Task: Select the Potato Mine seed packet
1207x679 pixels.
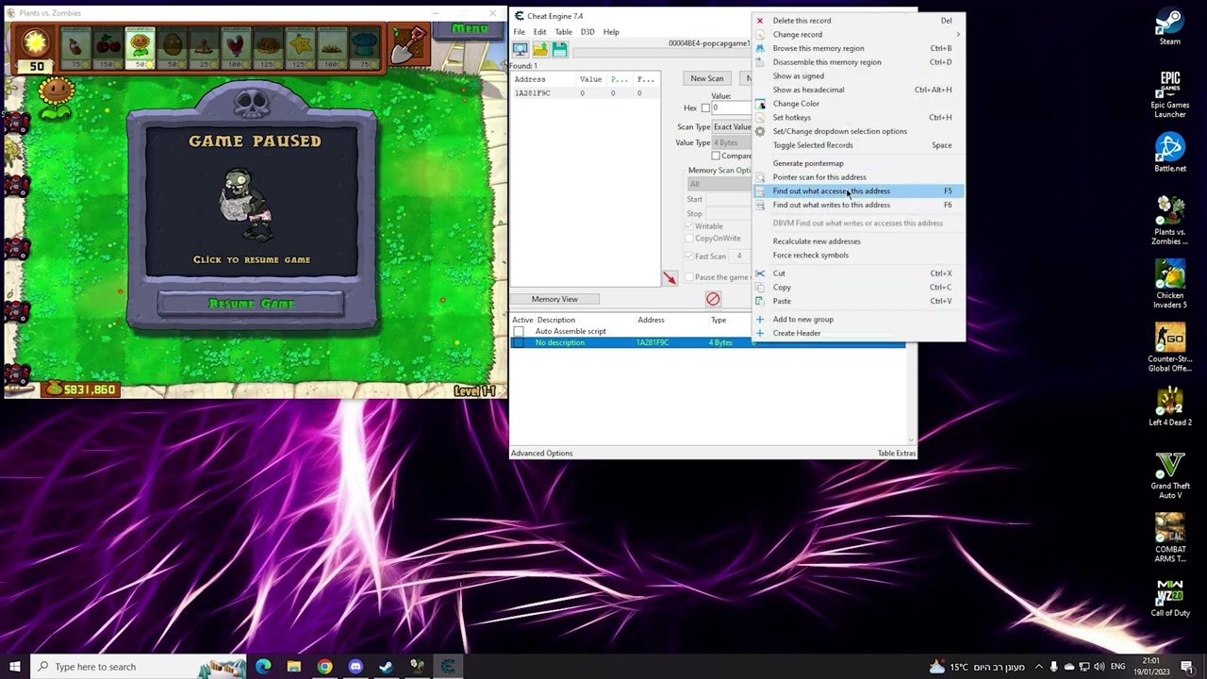Action: (x=204, y=47)
